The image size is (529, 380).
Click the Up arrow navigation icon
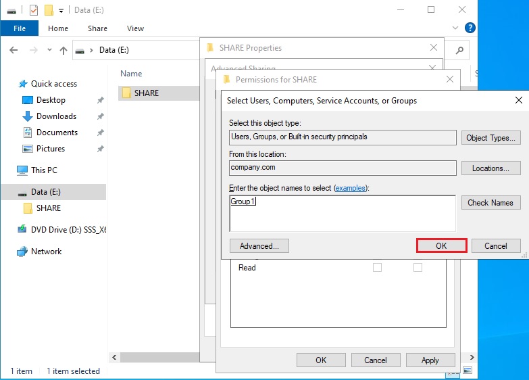click(64, 51)
